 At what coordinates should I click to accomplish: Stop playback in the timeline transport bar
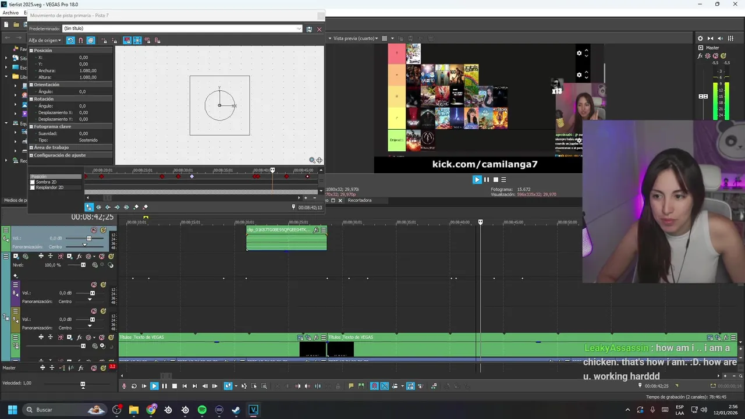(174, 386)
